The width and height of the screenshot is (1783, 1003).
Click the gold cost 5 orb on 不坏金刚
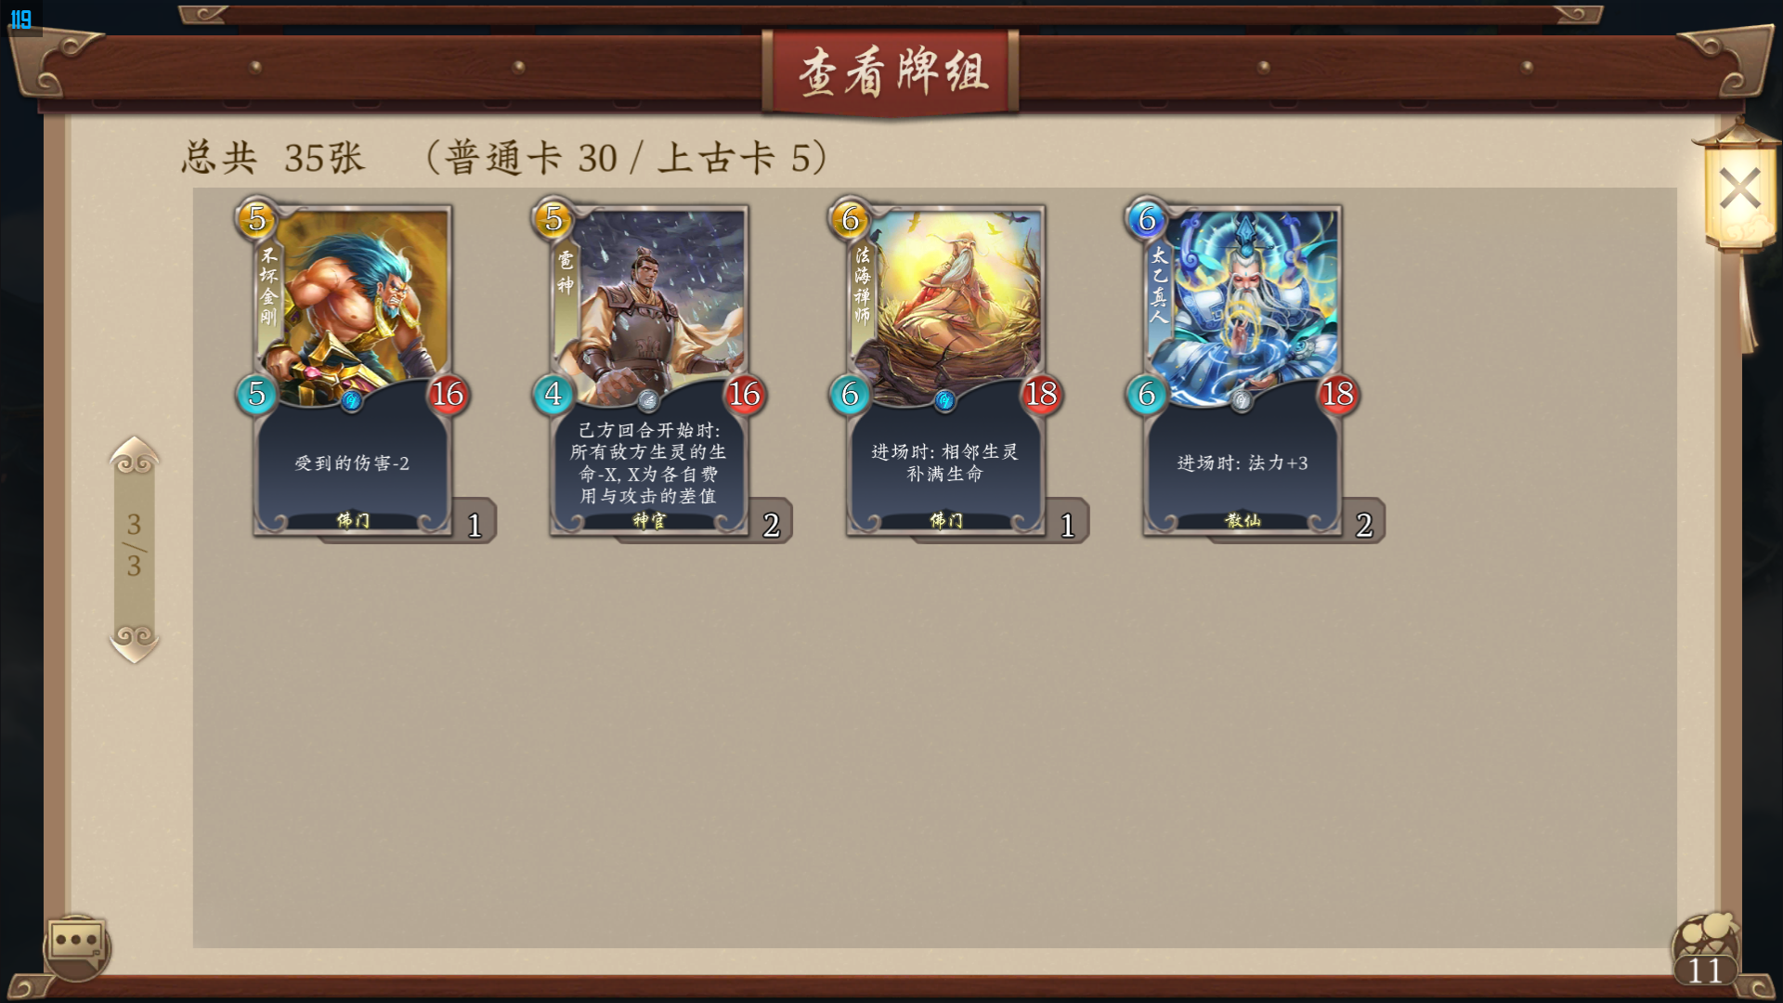pyautogui.click(x=257, y=219)
